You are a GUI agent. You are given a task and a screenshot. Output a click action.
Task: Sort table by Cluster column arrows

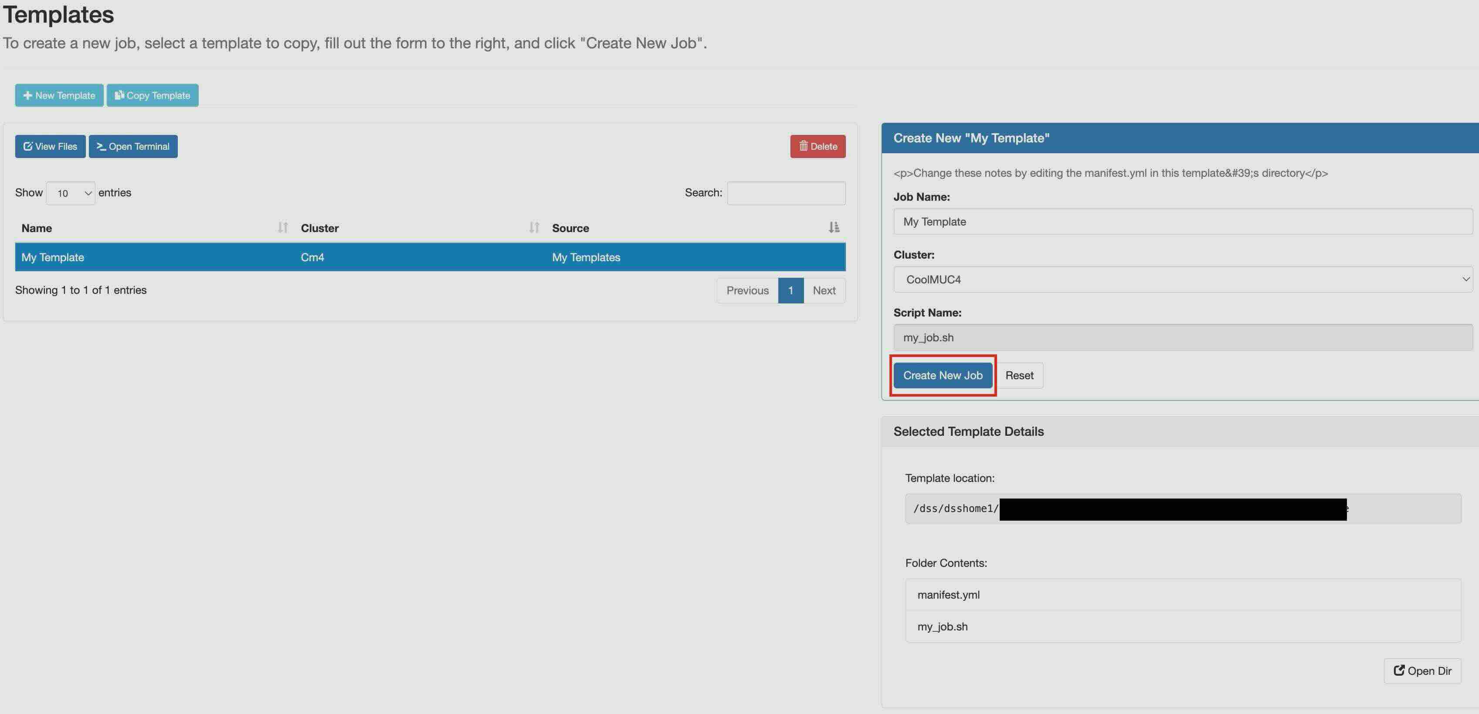click(x=534, y=228)
